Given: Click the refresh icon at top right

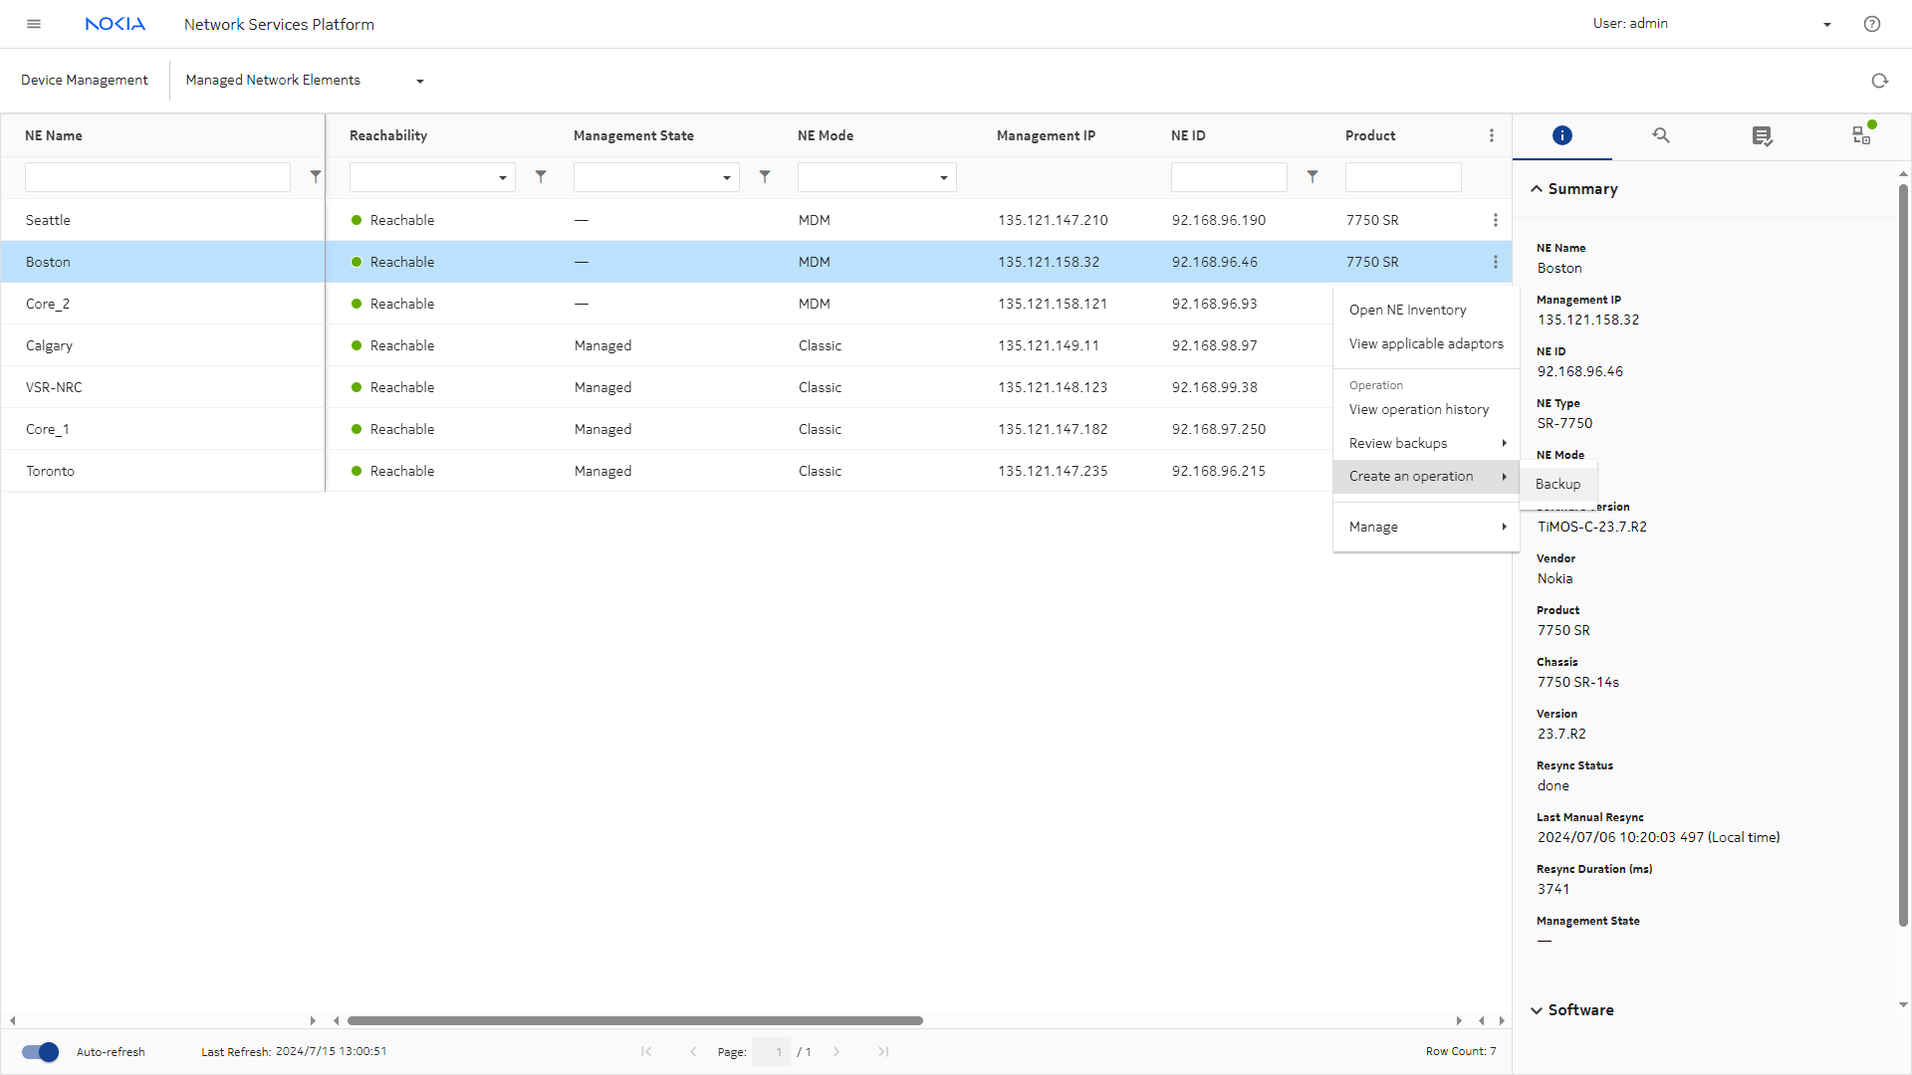Looking at the screenshot, I should [1879, 81].
